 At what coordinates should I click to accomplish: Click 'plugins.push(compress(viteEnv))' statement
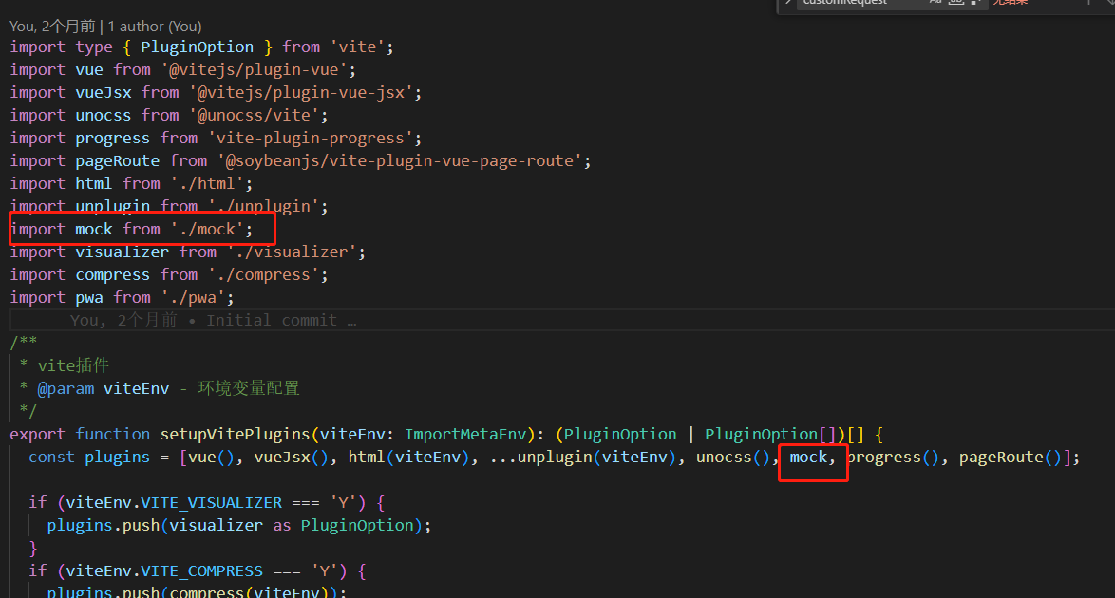(197, 592)
